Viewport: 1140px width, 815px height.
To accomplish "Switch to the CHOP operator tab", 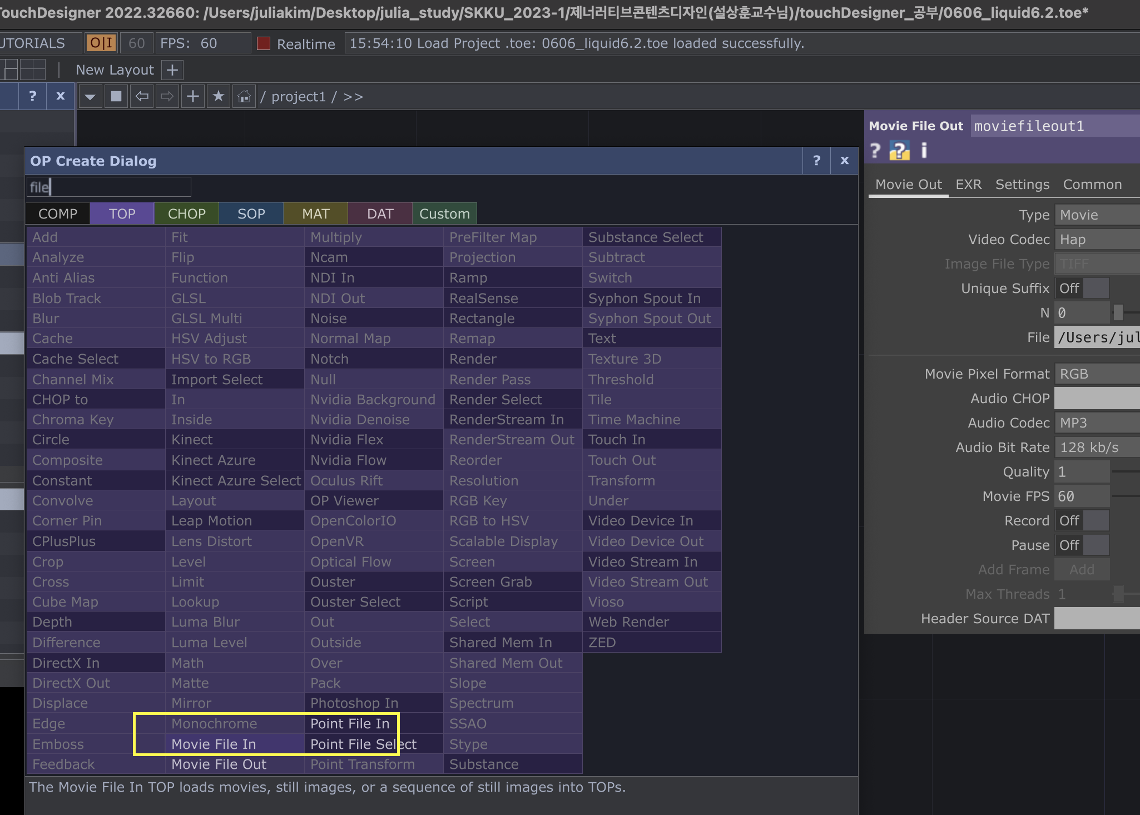I will click(187, 214).
